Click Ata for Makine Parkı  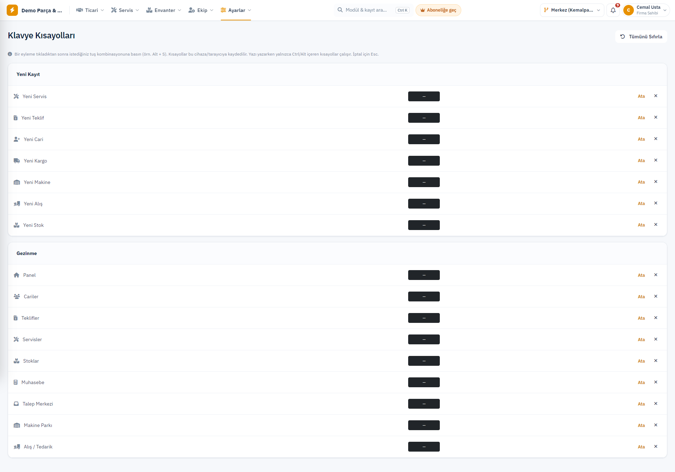(x=641, y=426)
